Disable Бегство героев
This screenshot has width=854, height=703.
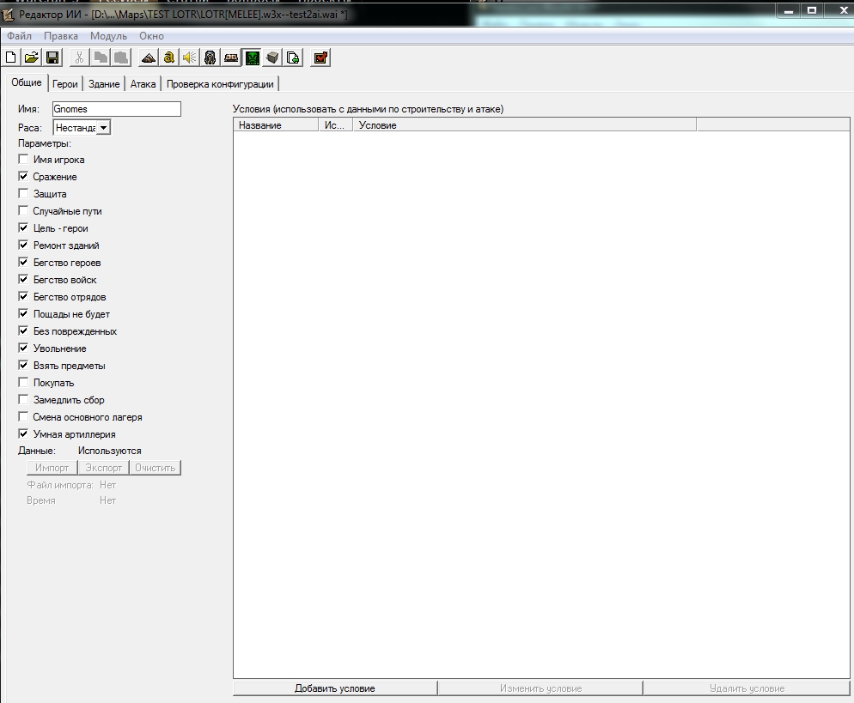tap(23, 263)
